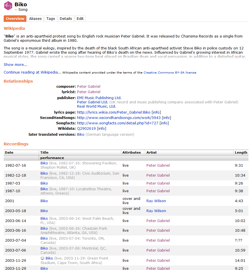Screen dimensions: 249x270
Task: Open the Creative Commons BY-SA license link
Action: pyautogui.click(x=170, y=72)
